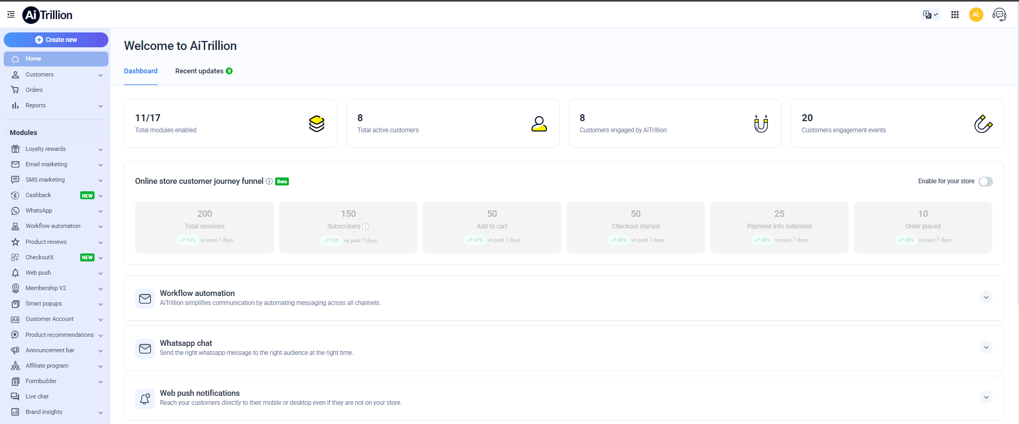Click the Product reviews star icon
The image size is (1019, 424).
coord(15,242)
